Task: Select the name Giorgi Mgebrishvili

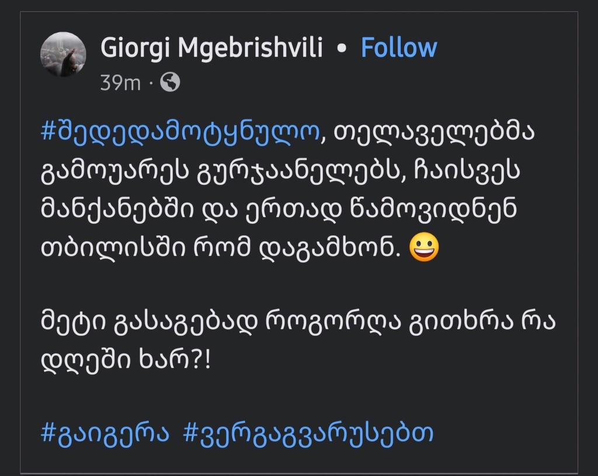Action: tap(212, 48)
